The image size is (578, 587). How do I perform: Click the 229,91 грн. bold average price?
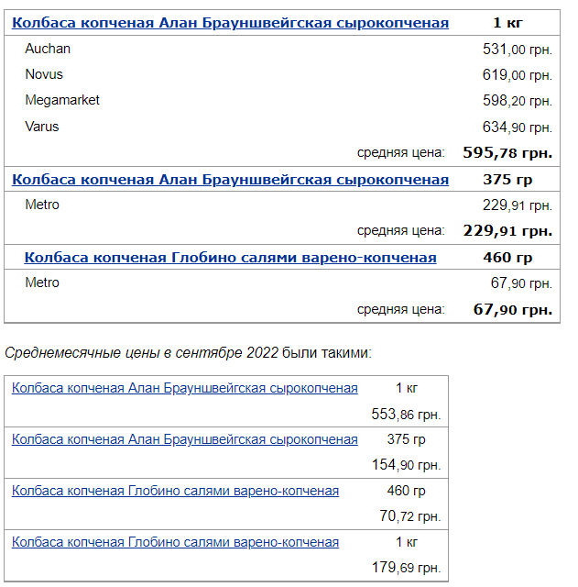[507, 230]
